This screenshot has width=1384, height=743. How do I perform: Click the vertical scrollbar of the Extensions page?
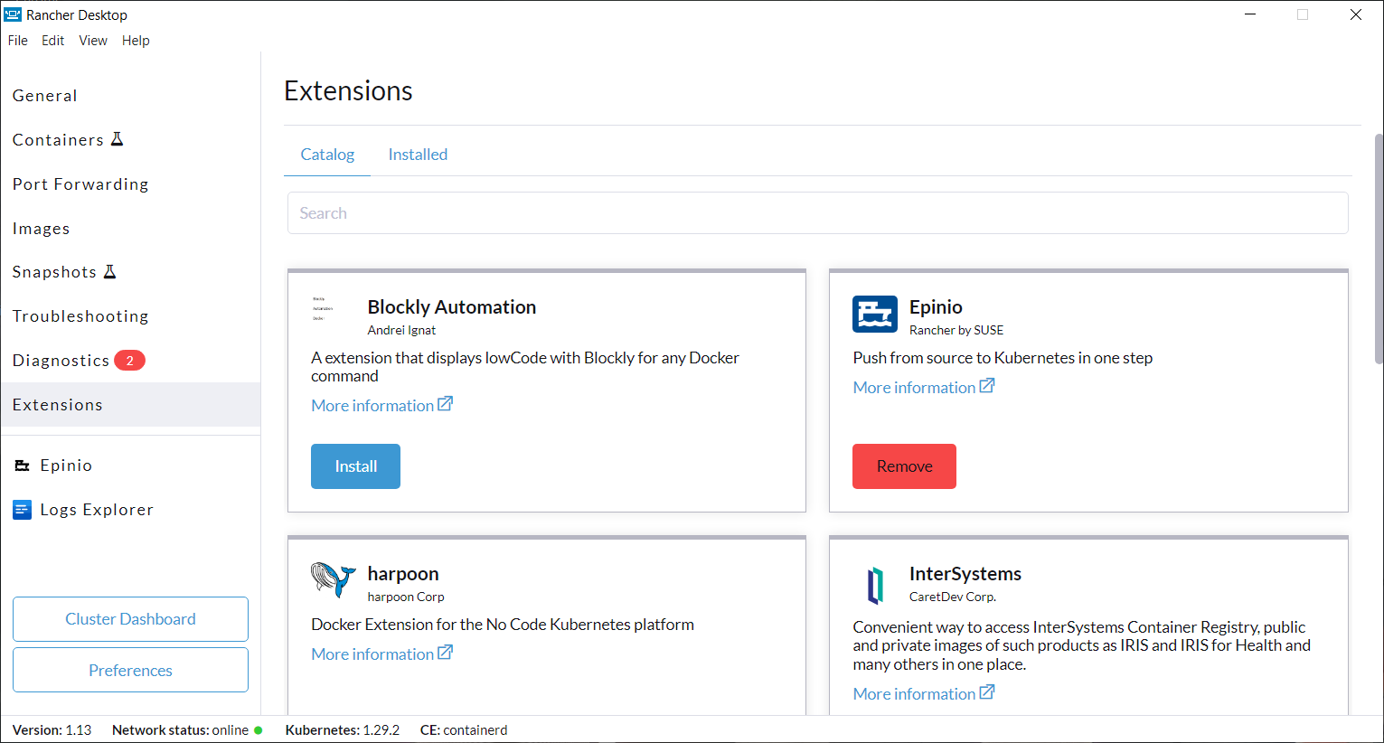pos(1379,249)
